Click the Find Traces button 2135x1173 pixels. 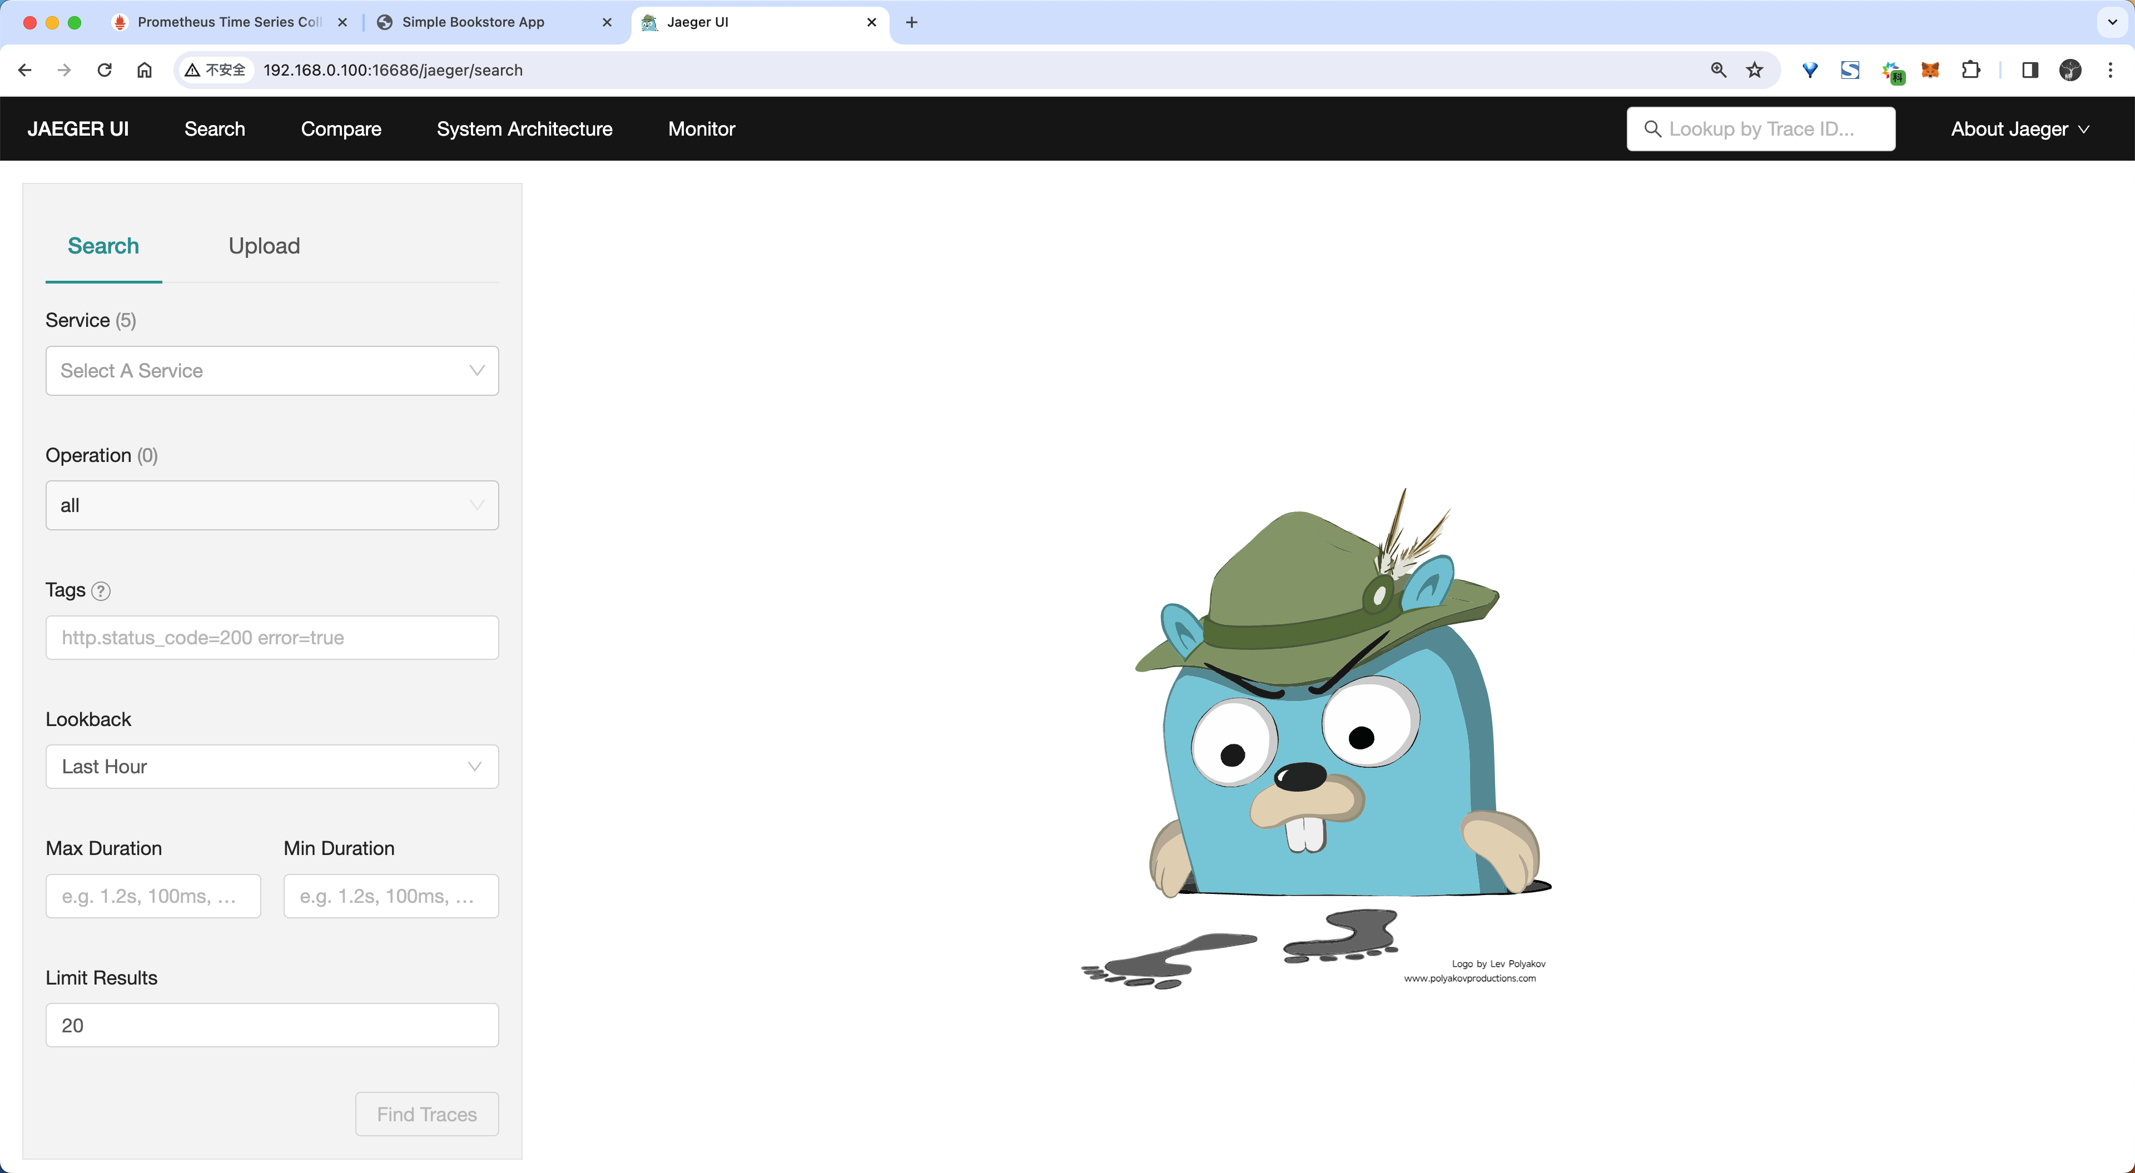[427, 1114]
